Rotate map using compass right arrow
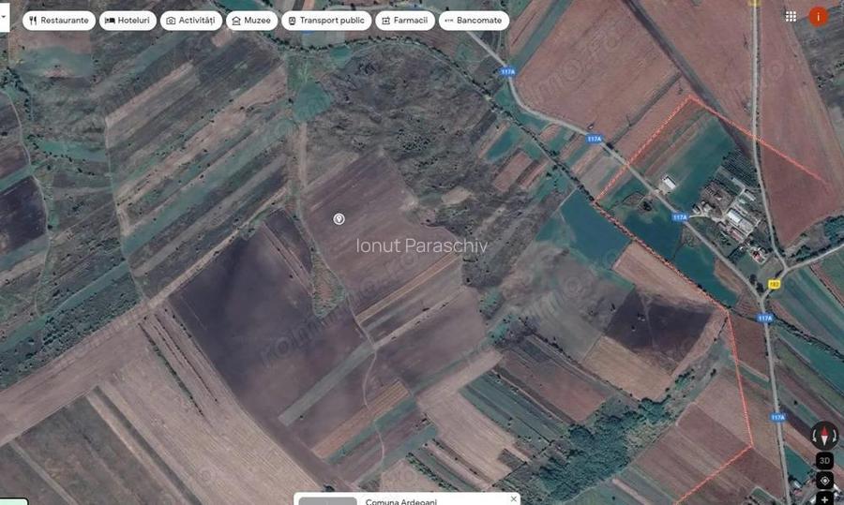 point(836,435)
